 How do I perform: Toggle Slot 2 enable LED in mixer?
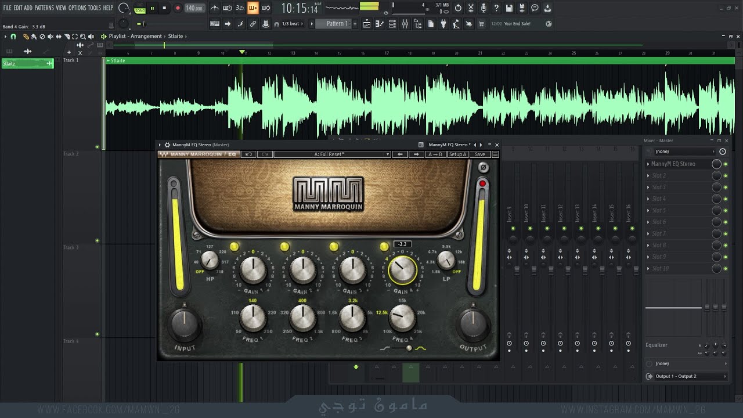point(726,176)
